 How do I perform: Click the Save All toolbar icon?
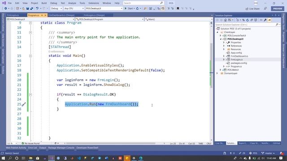32,8
